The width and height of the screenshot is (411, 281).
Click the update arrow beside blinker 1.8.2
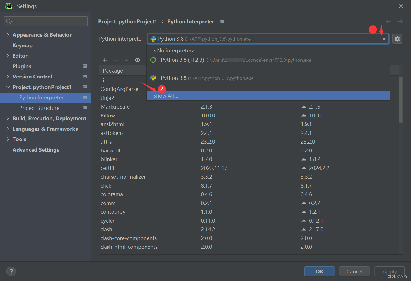pyautogui.click(x=304, y=159)
